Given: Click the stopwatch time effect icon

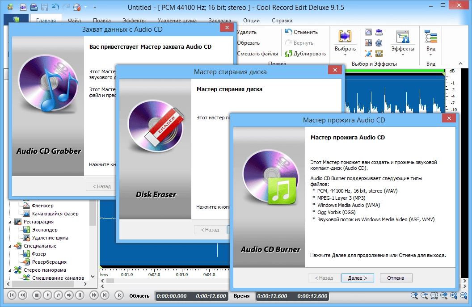Looking at the screenshot, I should [379, 43].
